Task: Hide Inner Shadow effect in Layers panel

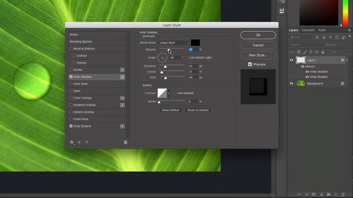Action: click(307, 72)
